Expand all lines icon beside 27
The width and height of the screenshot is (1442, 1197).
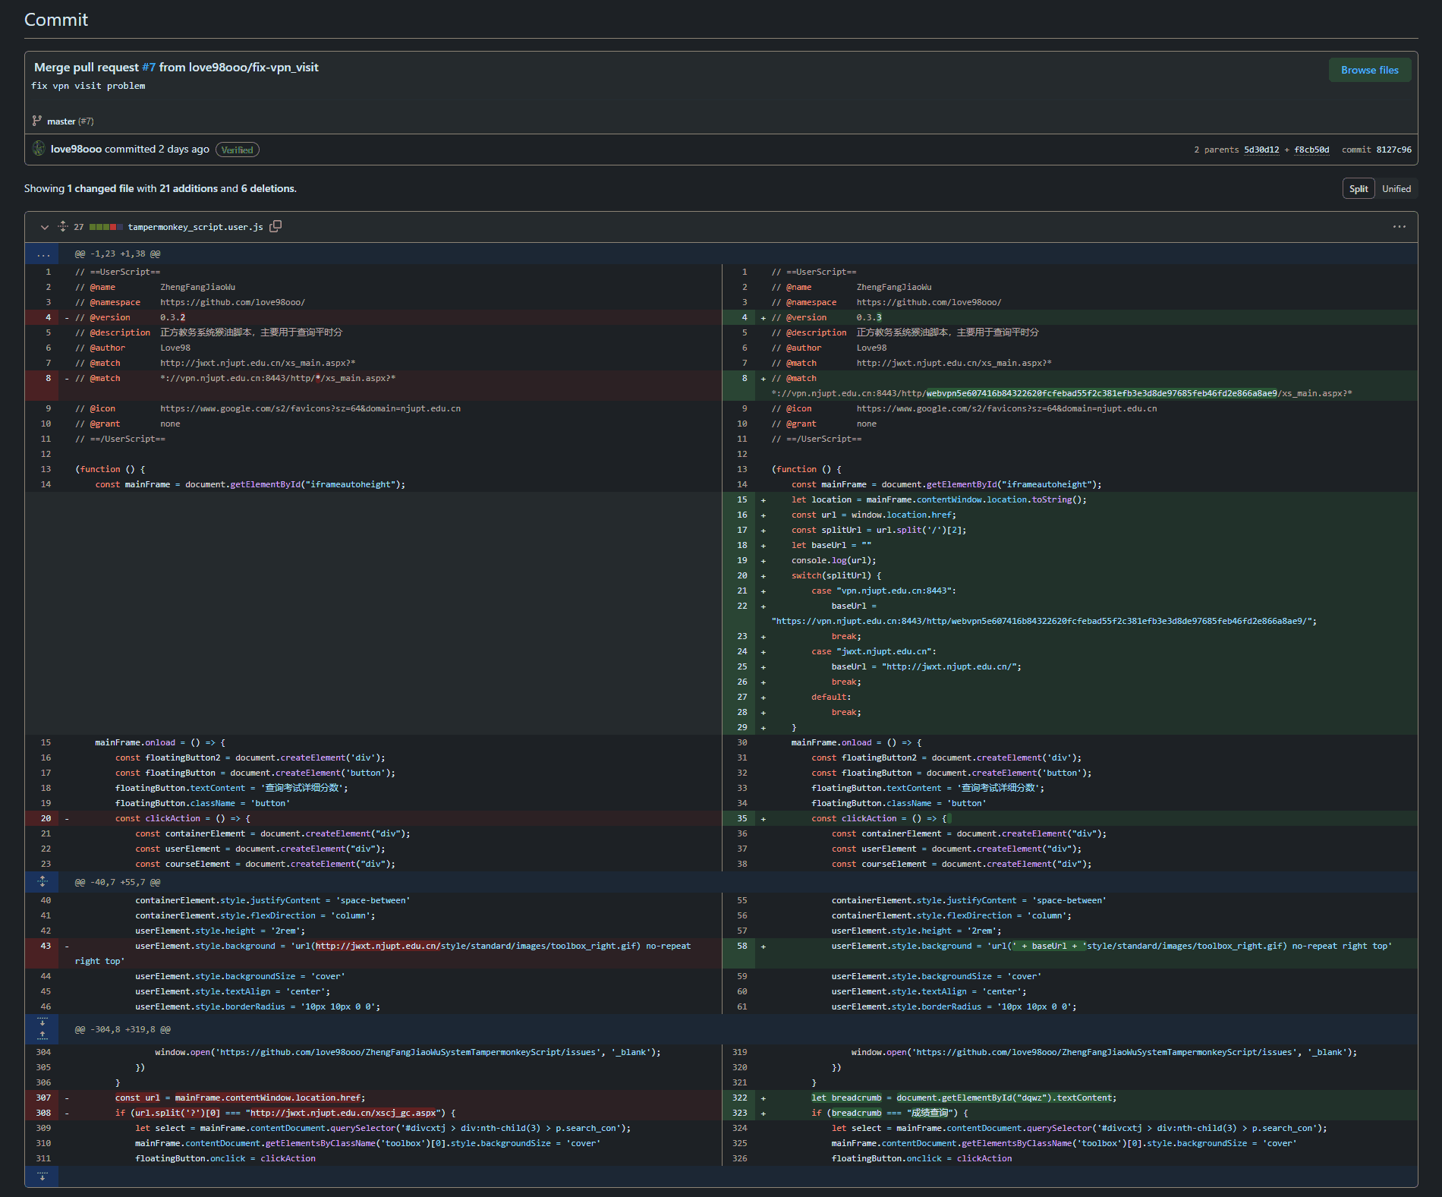coord(63,227)
